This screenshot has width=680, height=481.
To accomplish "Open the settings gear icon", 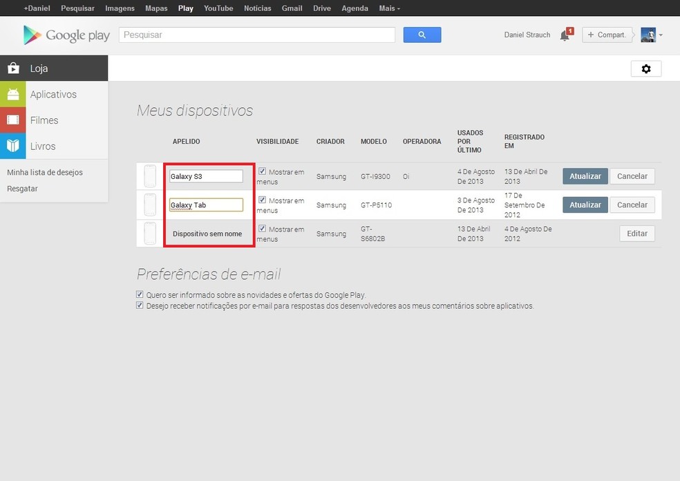I will coord(645,68).
